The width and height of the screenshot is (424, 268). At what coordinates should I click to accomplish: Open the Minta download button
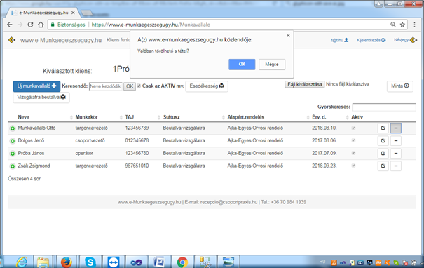[400, 86]
